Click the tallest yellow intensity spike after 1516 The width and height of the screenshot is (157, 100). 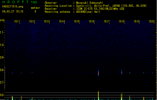(98, 95)
